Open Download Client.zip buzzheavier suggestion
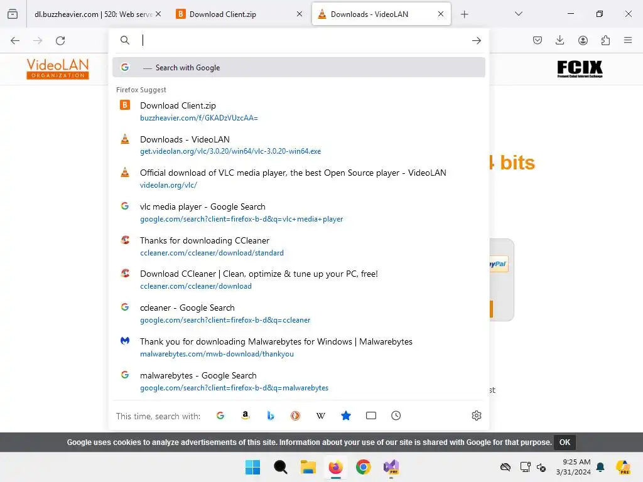643x482 pixels. [x=298, y=112]
